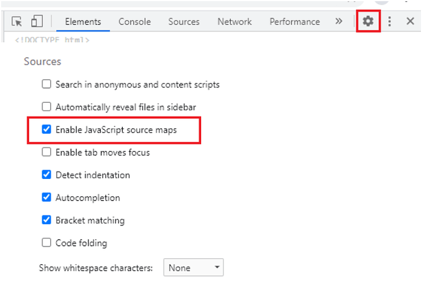Open Show whitespace characters dropdown
The width and height of the screenshot is (427, 286).
pyautogui.click(x=193, y=267)
